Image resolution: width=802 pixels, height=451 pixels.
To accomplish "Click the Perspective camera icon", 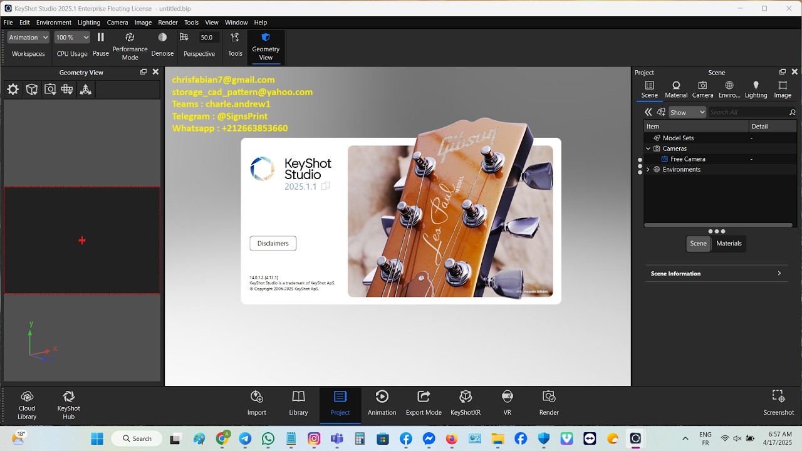I will pyautogui.click(x=184, y=38).
